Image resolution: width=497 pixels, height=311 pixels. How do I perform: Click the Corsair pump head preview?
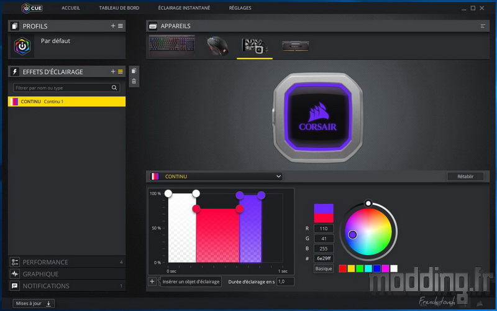click(317, 118)
